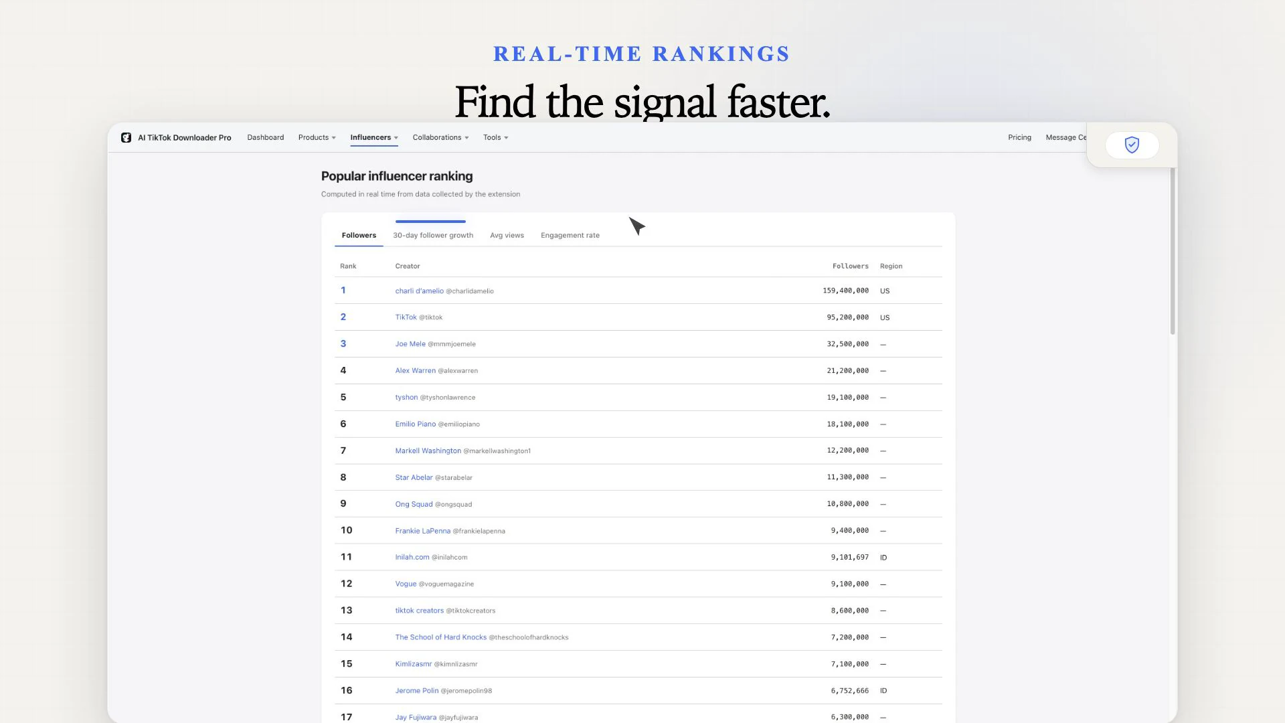This screenshot has height=723, width=1285.
Task: Click the Followers column header
Action: (x=850, y=266)
